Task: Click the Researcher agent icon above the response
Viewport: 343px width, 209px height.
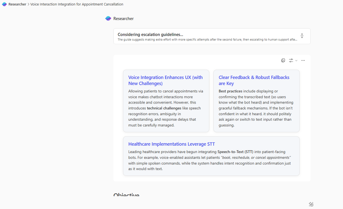Action: 108,19
